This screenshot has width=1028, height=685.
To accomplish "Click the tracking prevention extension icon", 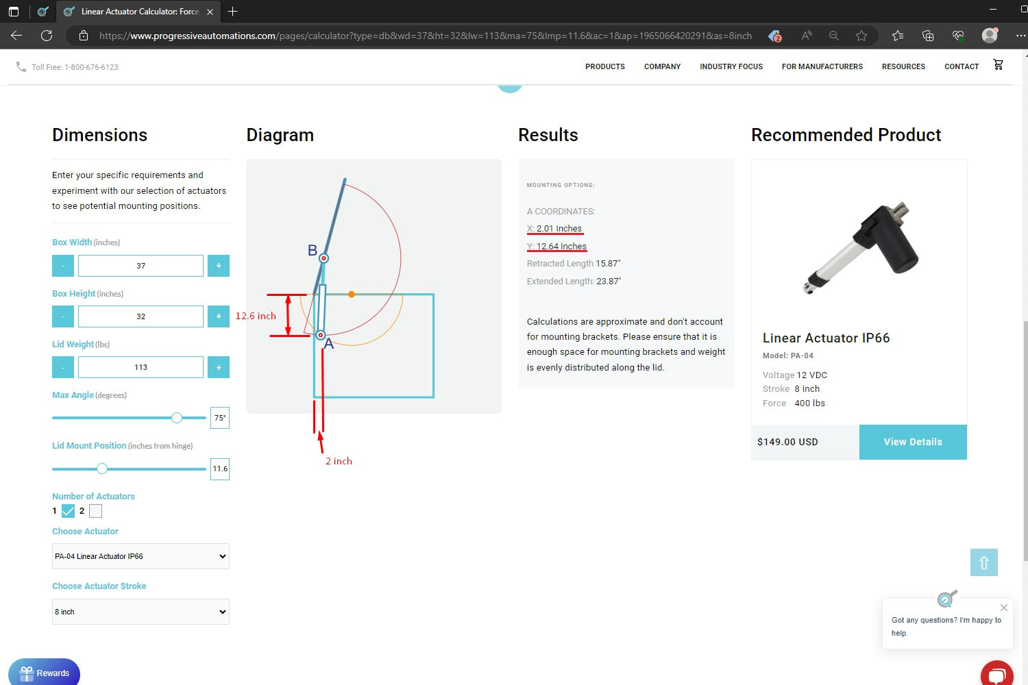I will point(775,36).
